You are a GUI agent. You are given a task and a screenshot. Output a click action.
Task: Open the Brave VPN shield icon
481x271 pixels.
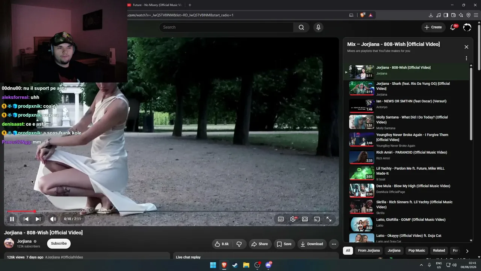click(x=468, y=15)
